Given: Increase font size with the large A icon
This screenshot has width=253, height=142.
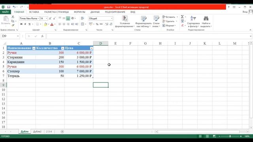Looking at the screenshot, I should 50,19.
